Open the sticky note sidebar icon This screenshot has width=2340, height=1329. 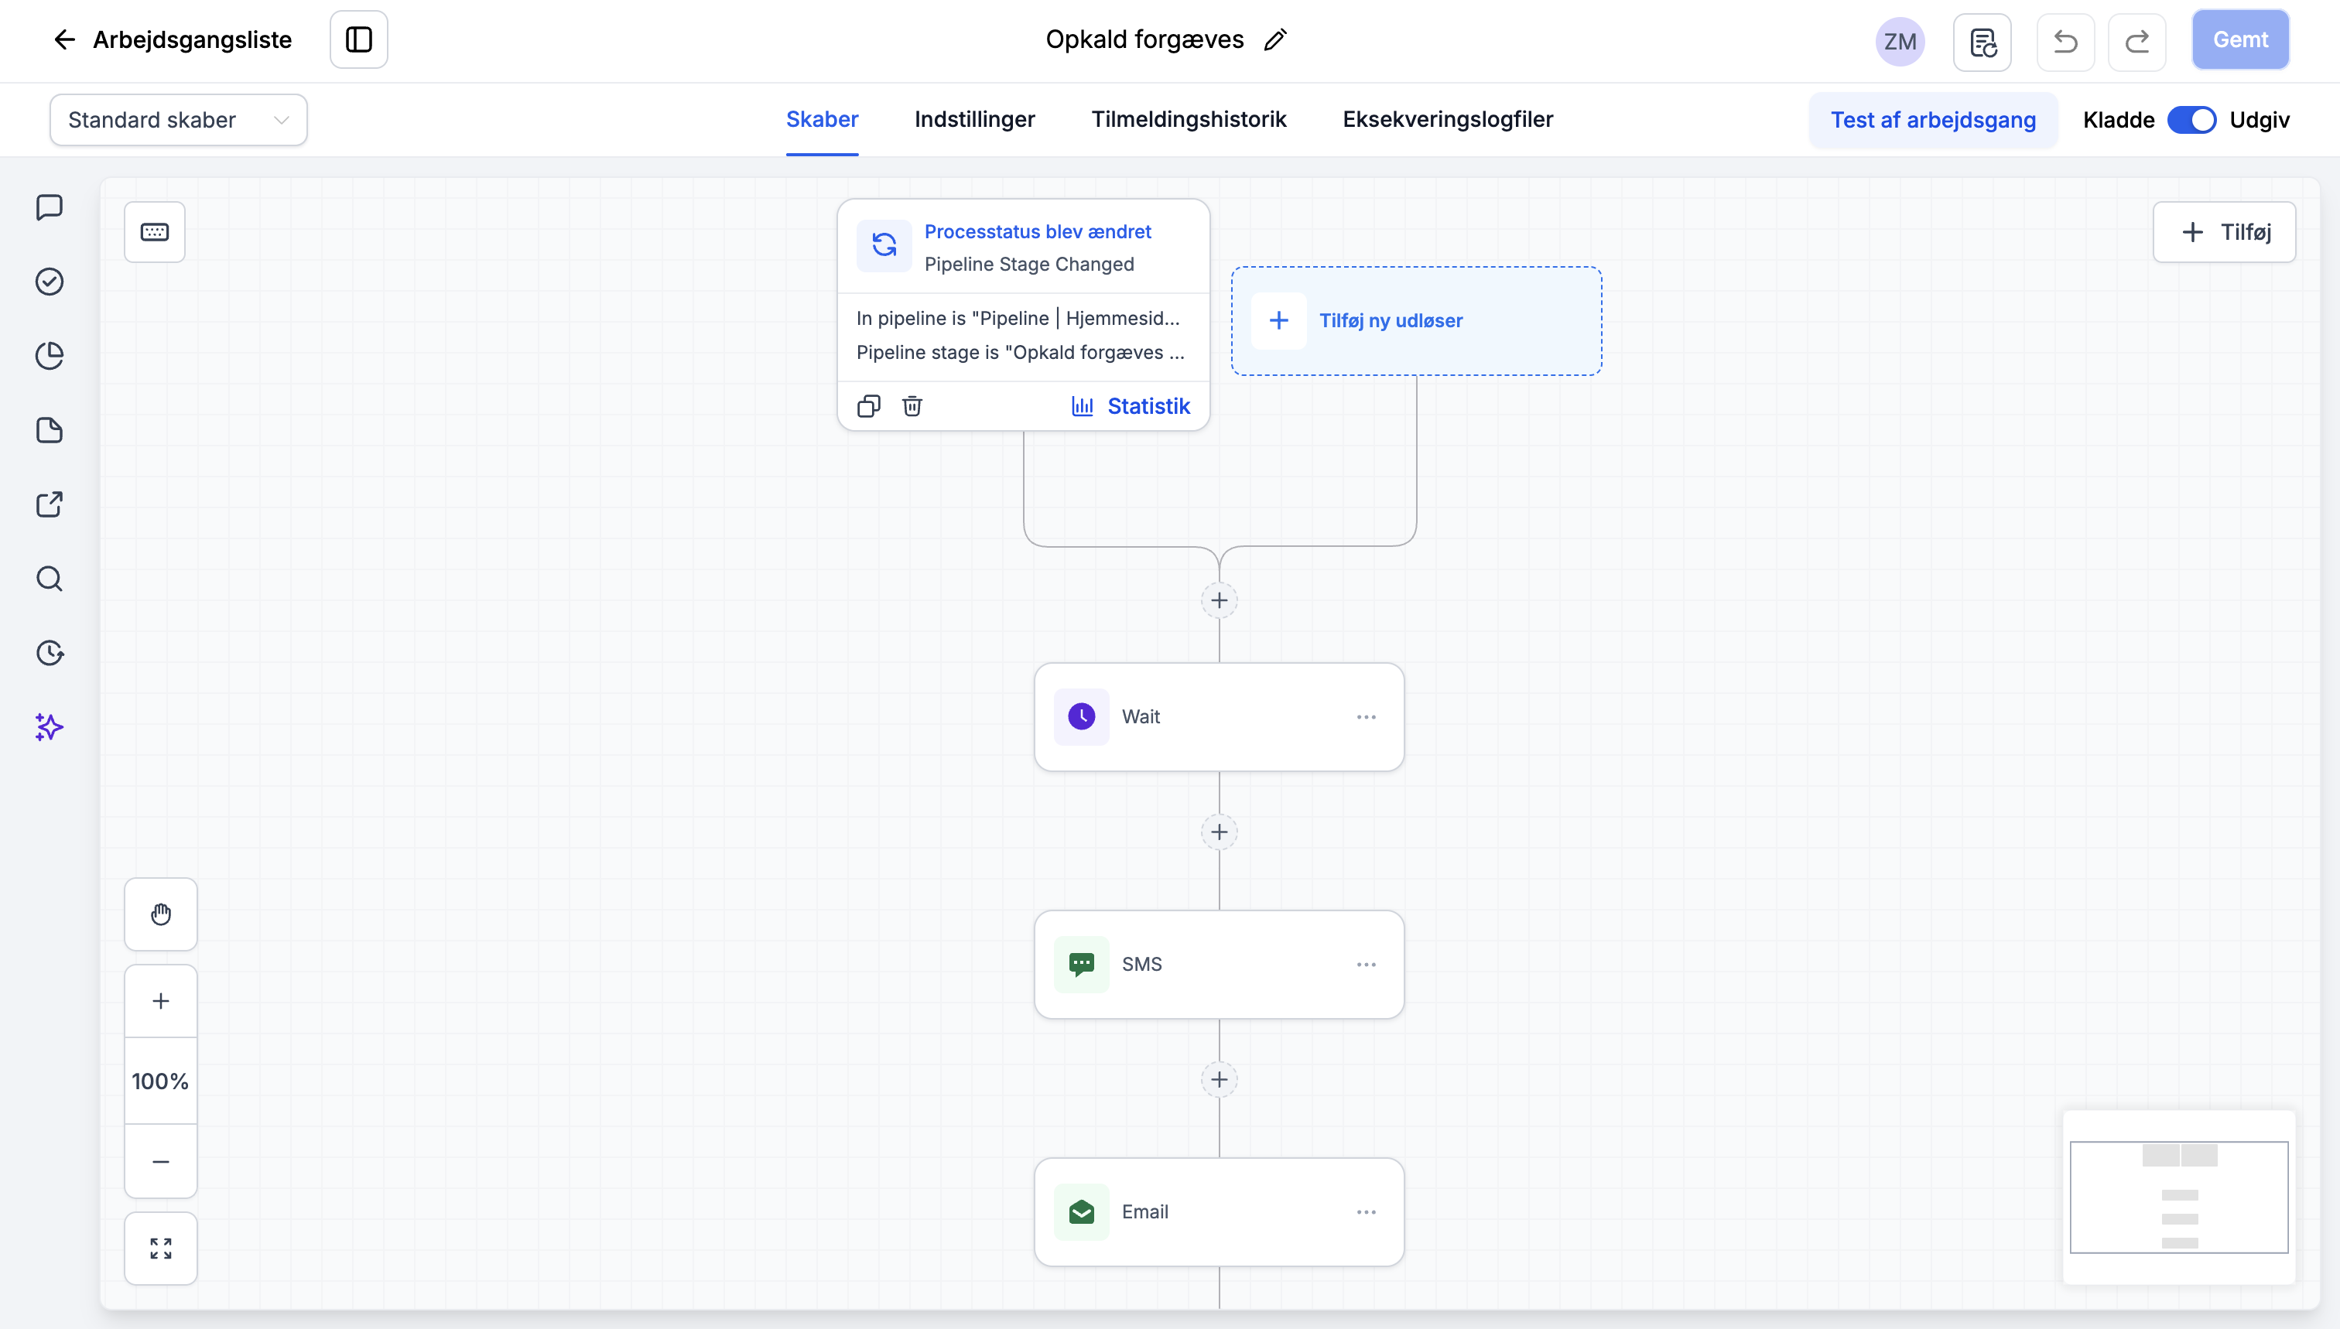pyautogui.click(x=50, y=430)
